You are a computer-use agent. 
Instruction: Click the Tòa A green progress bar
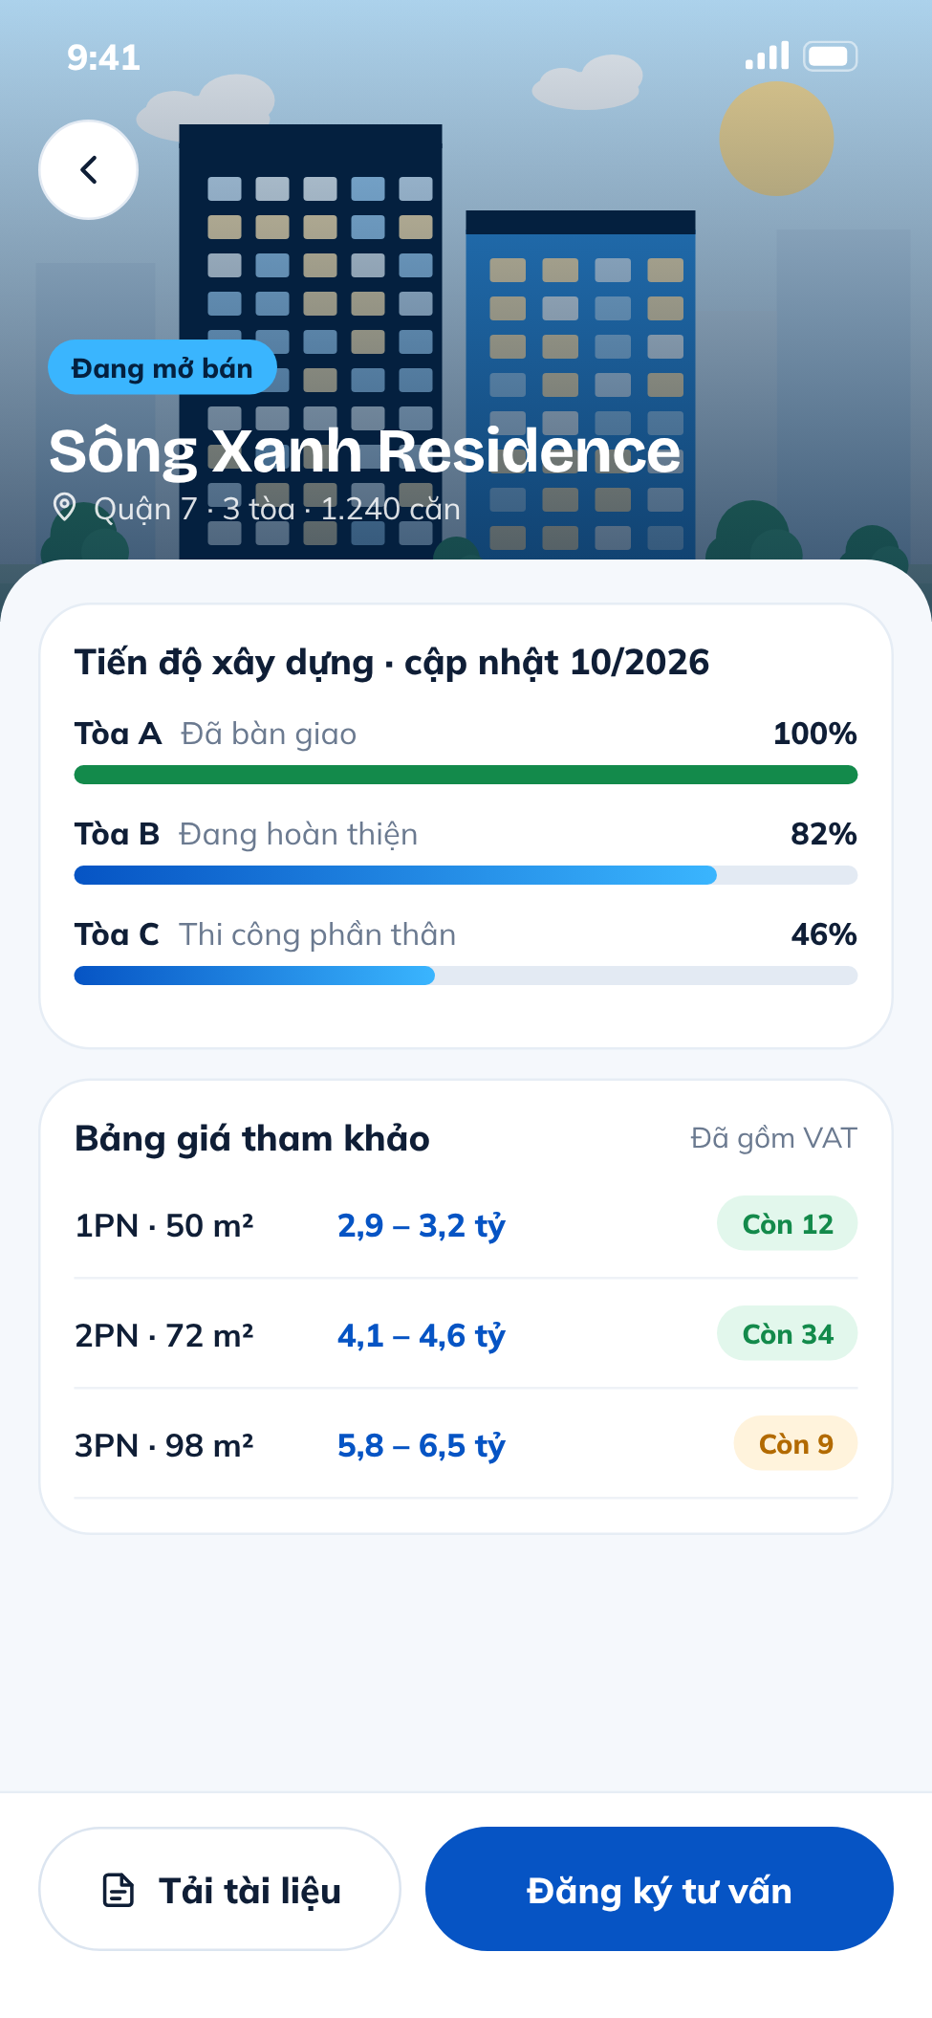(466, 775)
